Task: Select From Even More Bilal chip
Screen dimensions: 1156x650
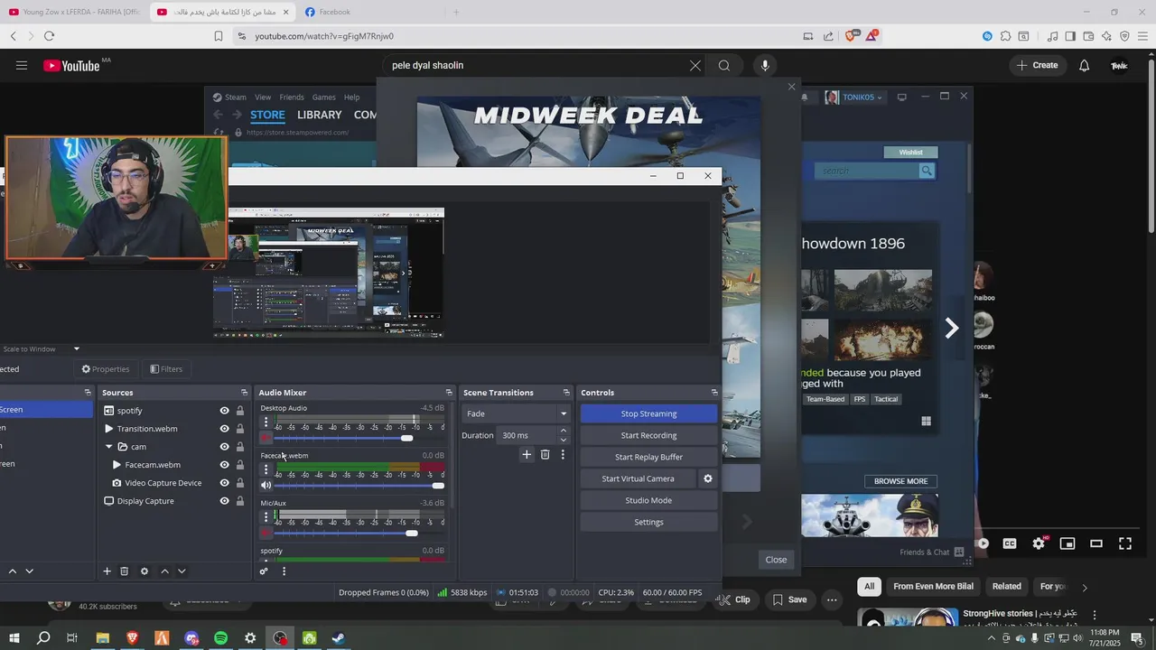Action: pyautogui.click(x=934, y=587)
